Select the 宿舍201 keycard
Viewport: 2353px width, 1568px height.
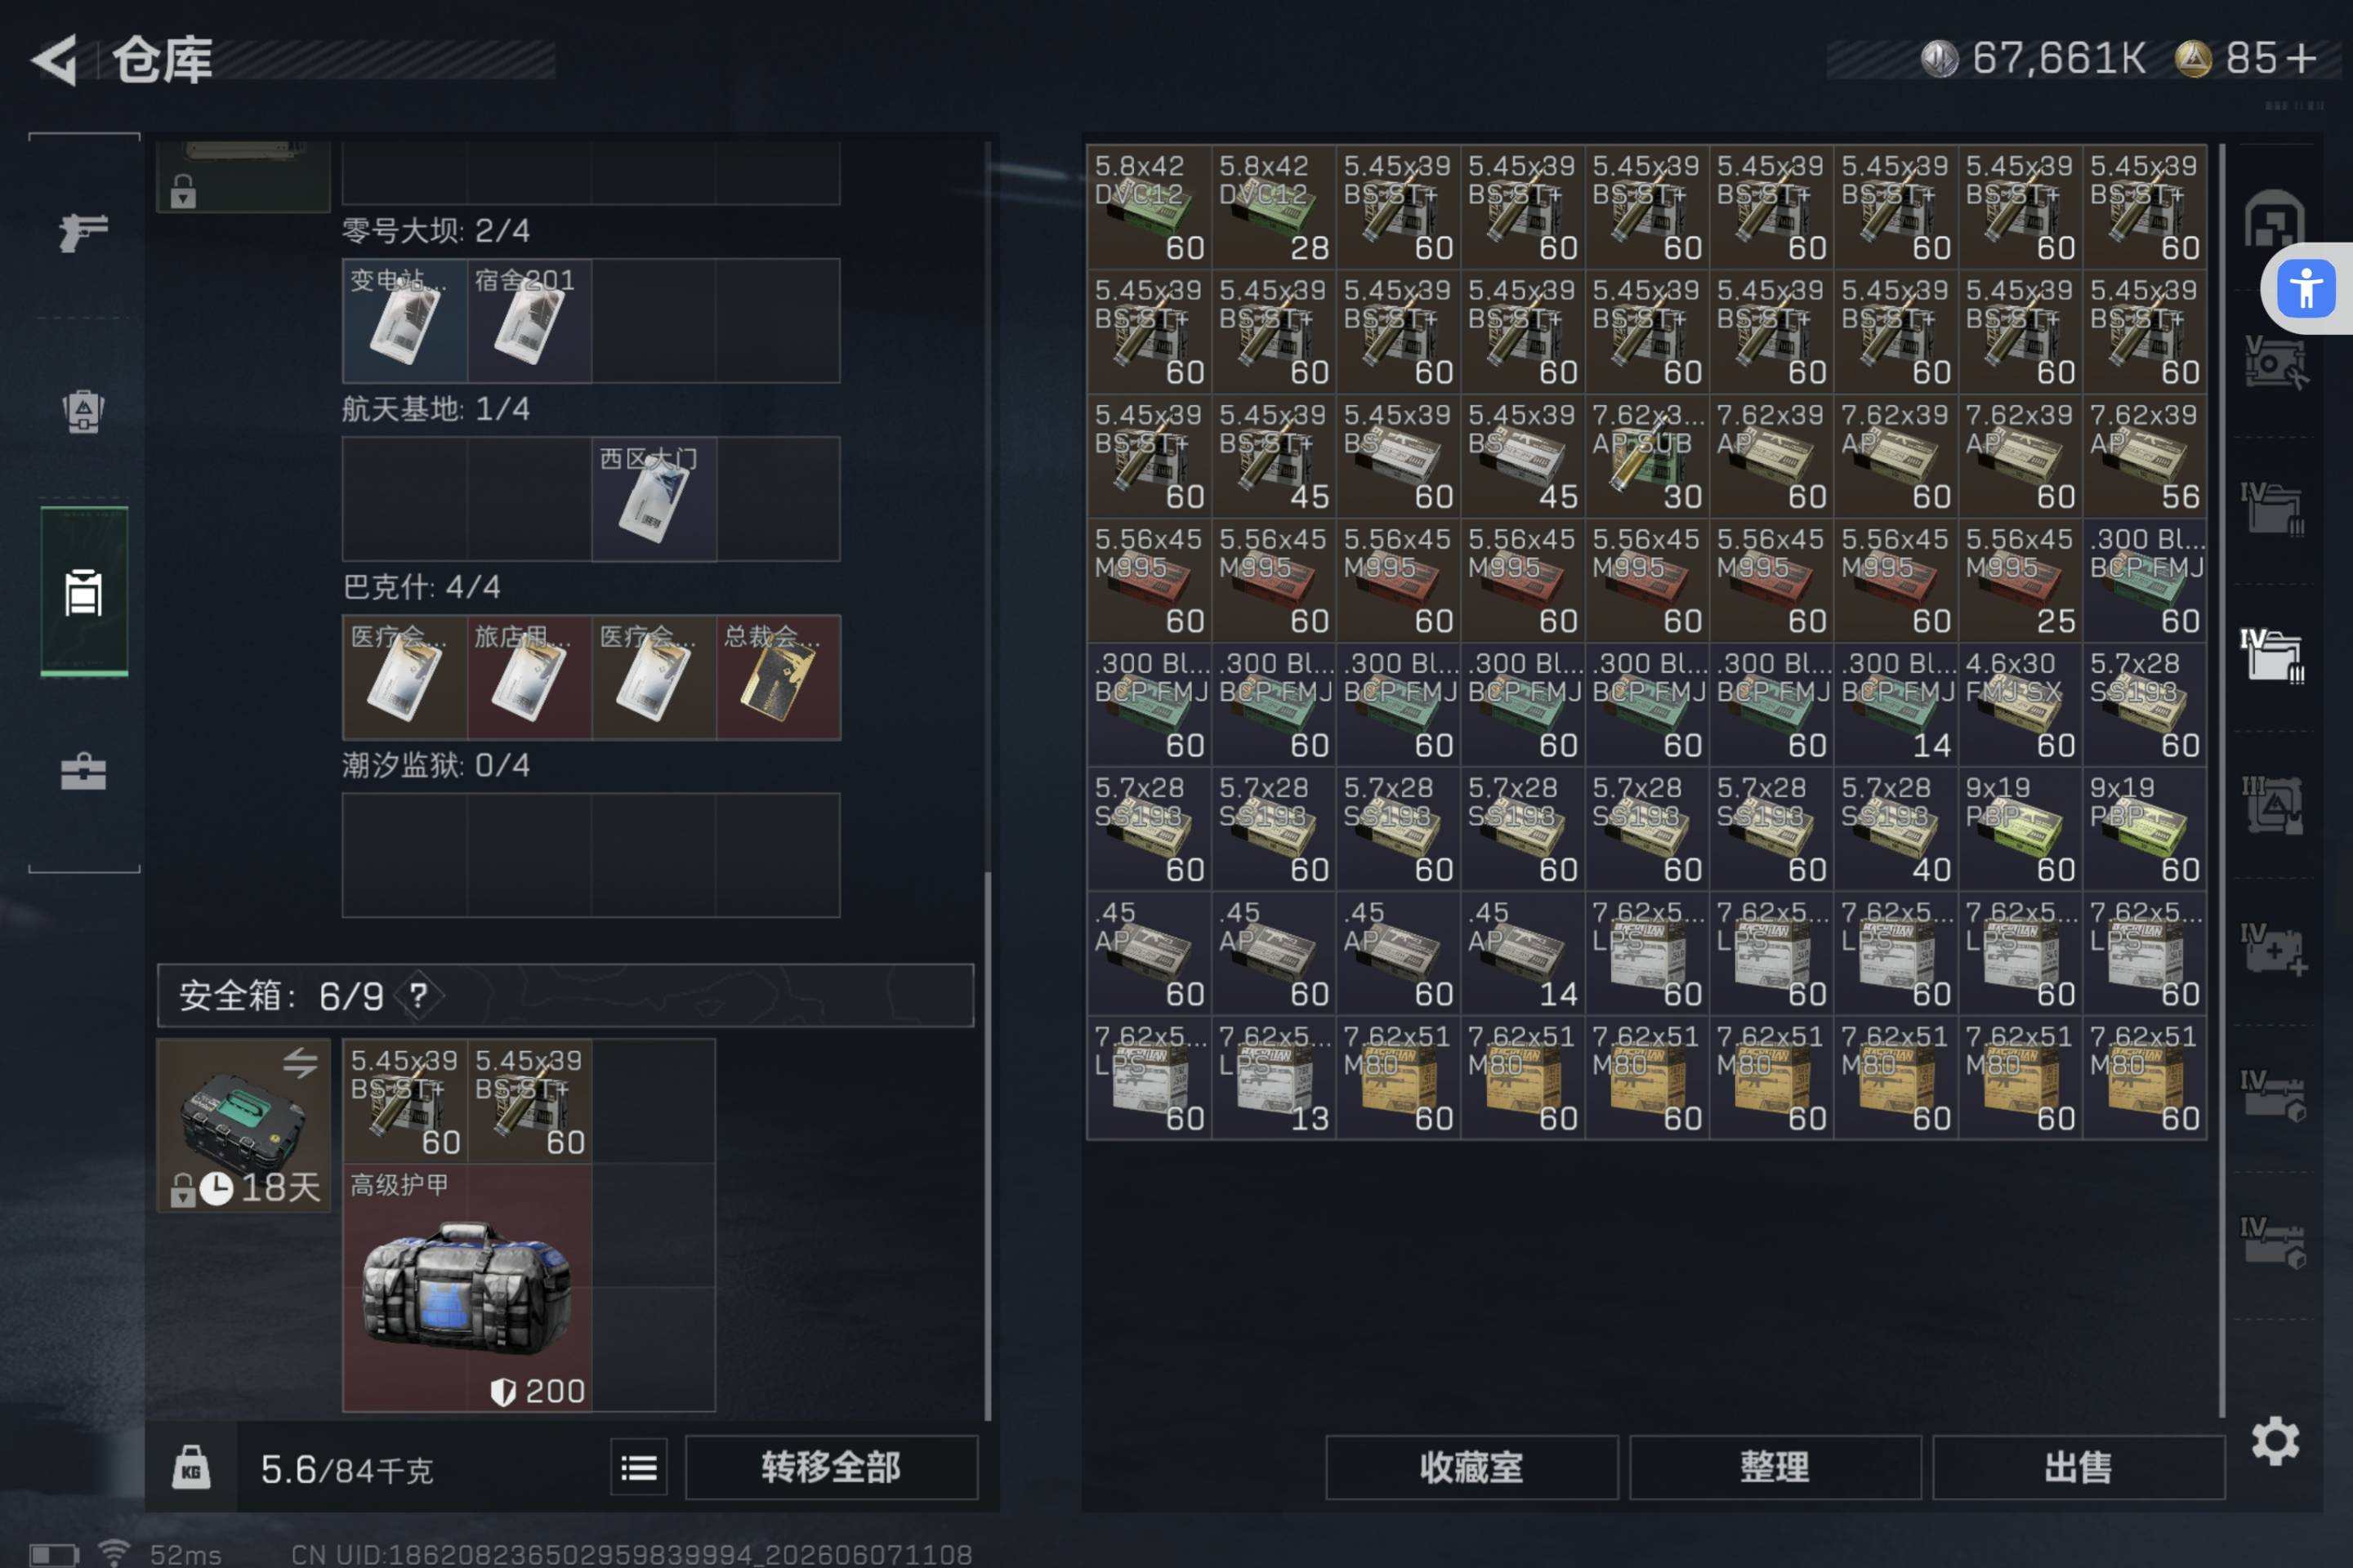[x=529, y=321]
